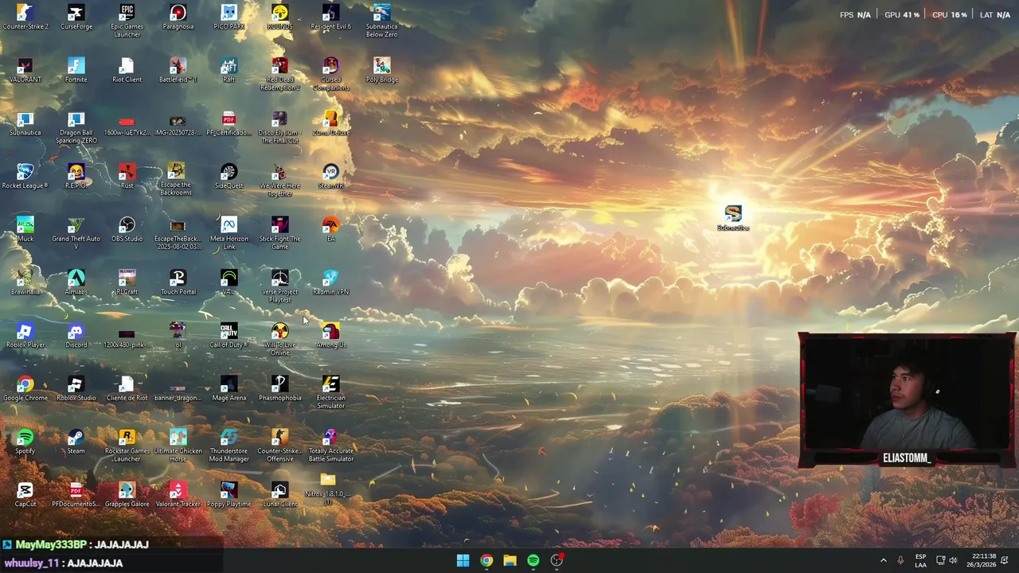The width and height of the screenshot is (1019, 573).
Task: Open File Explorer from the taskbar
Action: pyautogui.click(x=509, y=560)
